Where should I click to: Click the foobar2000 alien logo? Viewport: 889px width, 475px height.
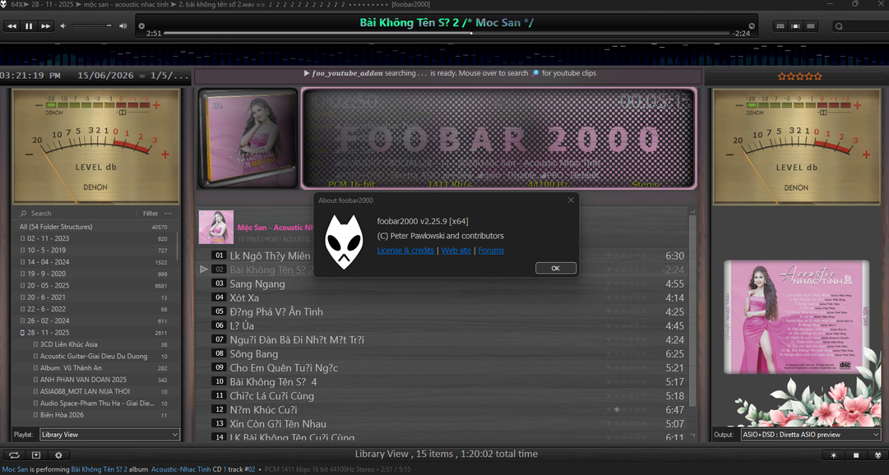pos(344,242)
